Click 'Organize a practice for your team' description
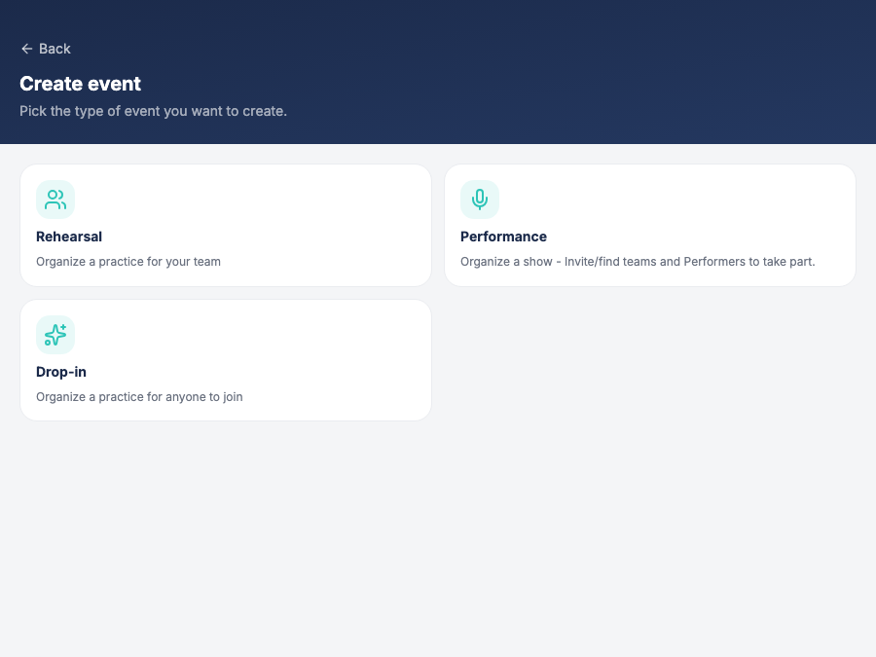Screen dimensions: 876x657 coord(128,262)
